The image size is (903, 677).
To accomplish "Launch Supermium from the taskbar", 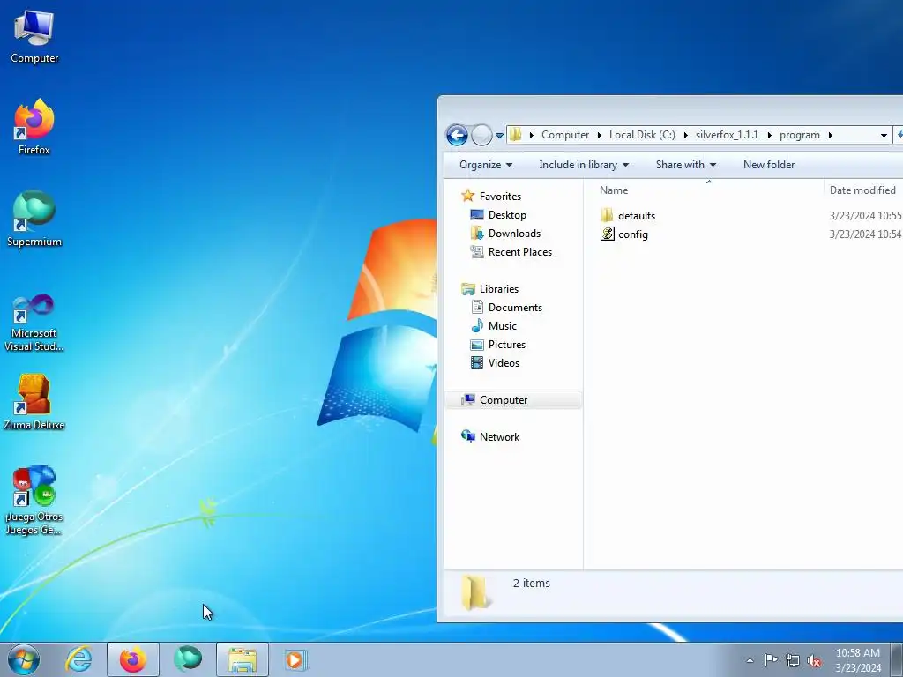I will tap(188, 659).
